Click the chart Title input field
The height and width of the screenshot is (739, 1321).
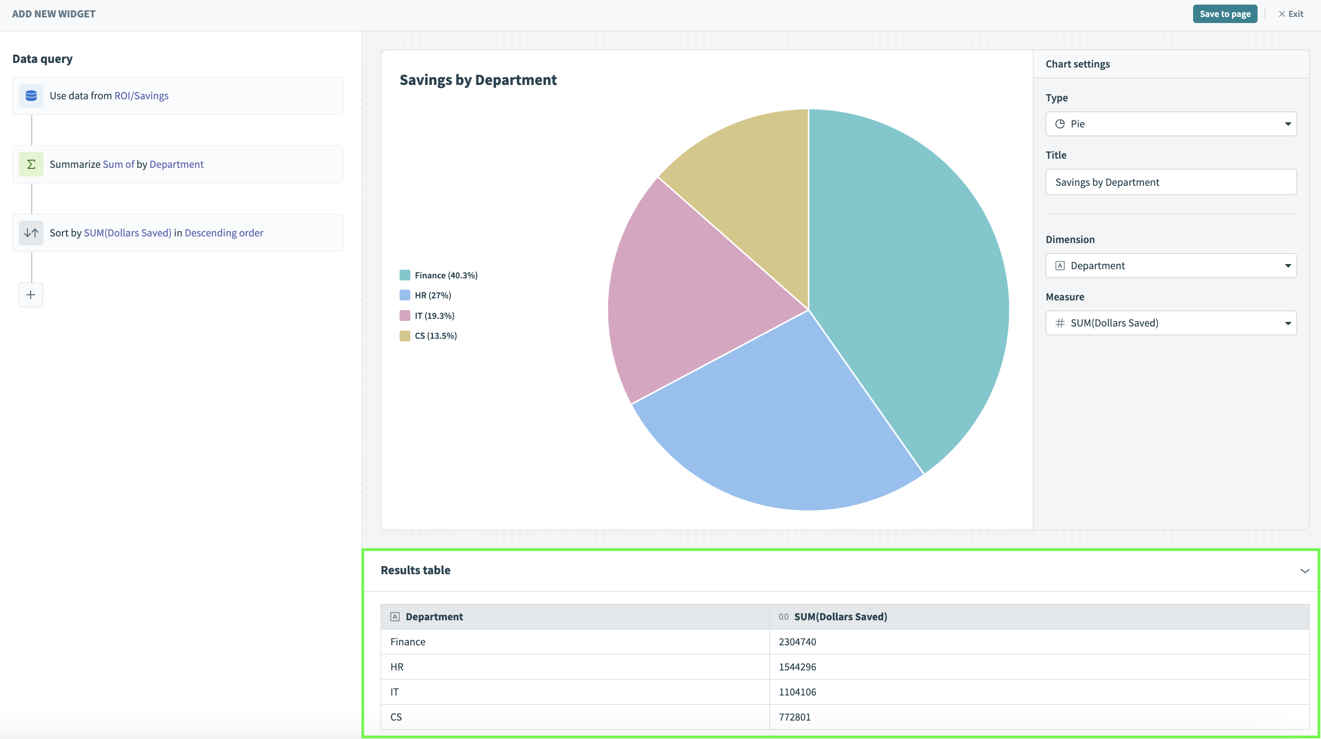1171,182
